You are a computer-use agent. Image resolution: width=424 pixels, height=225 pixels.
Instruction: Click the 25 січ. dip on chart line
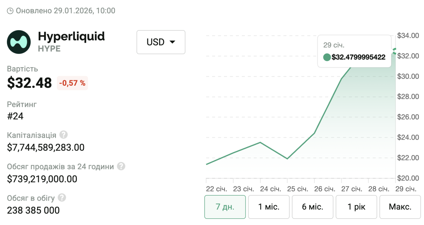coord(287,159)
